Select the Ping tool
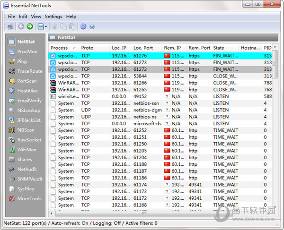Image resolution: width=284 pixels, height=230 pixels. [22, 61]
